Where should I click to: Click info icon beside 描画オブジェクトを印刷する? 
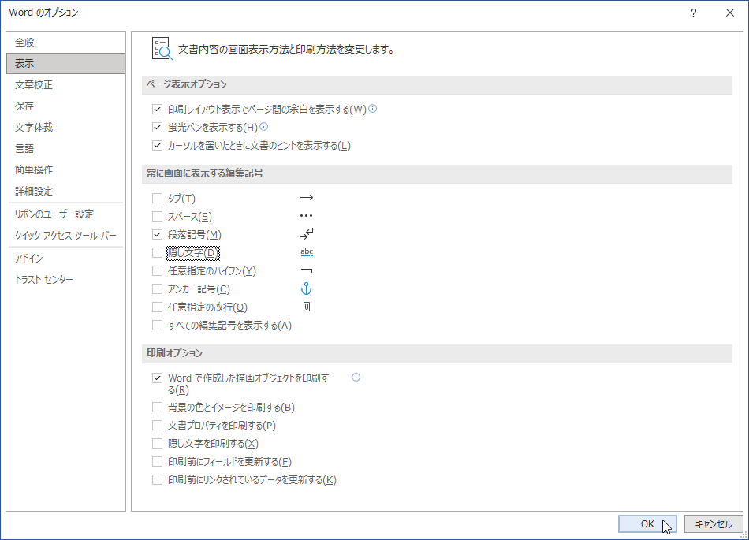pyautogui.click(x=356, y=377)
